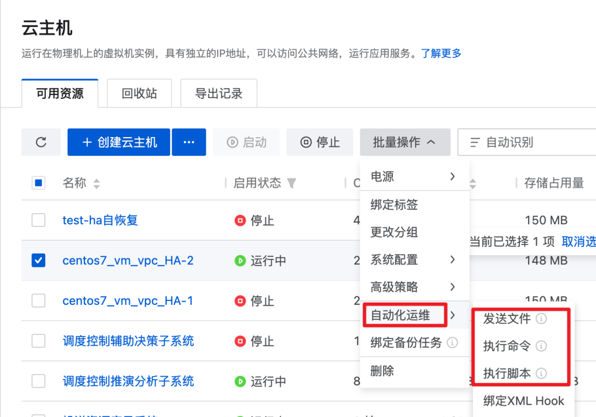Expand the 自动化运维 submenu
This screenshot has height=417, width=596.
pyautogui.click(x=414, y=315)
